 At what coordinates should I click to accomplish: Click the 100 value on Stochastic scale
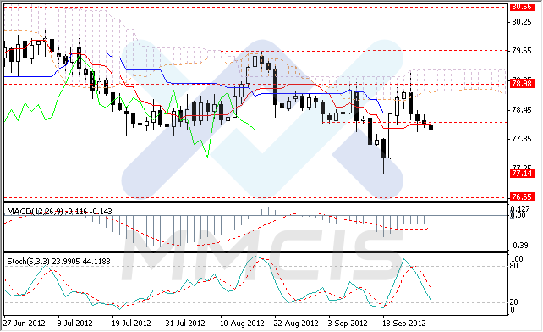click(x=517, y=259)
